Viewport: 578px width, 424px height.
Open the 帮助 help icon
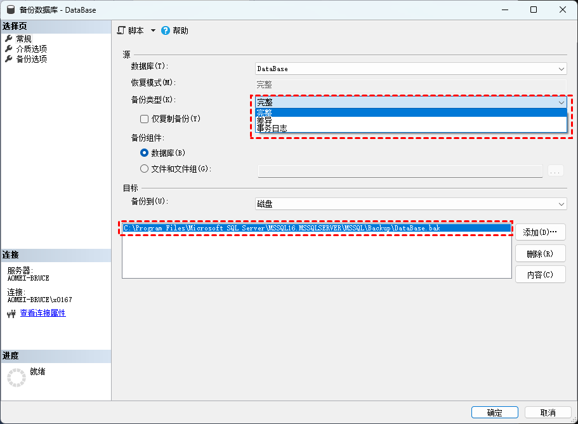(x=166, y=30)
